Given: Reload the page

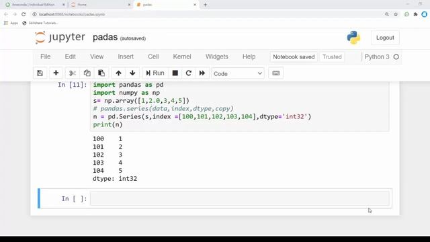Looking at the screenshot, I should (24, 14).
